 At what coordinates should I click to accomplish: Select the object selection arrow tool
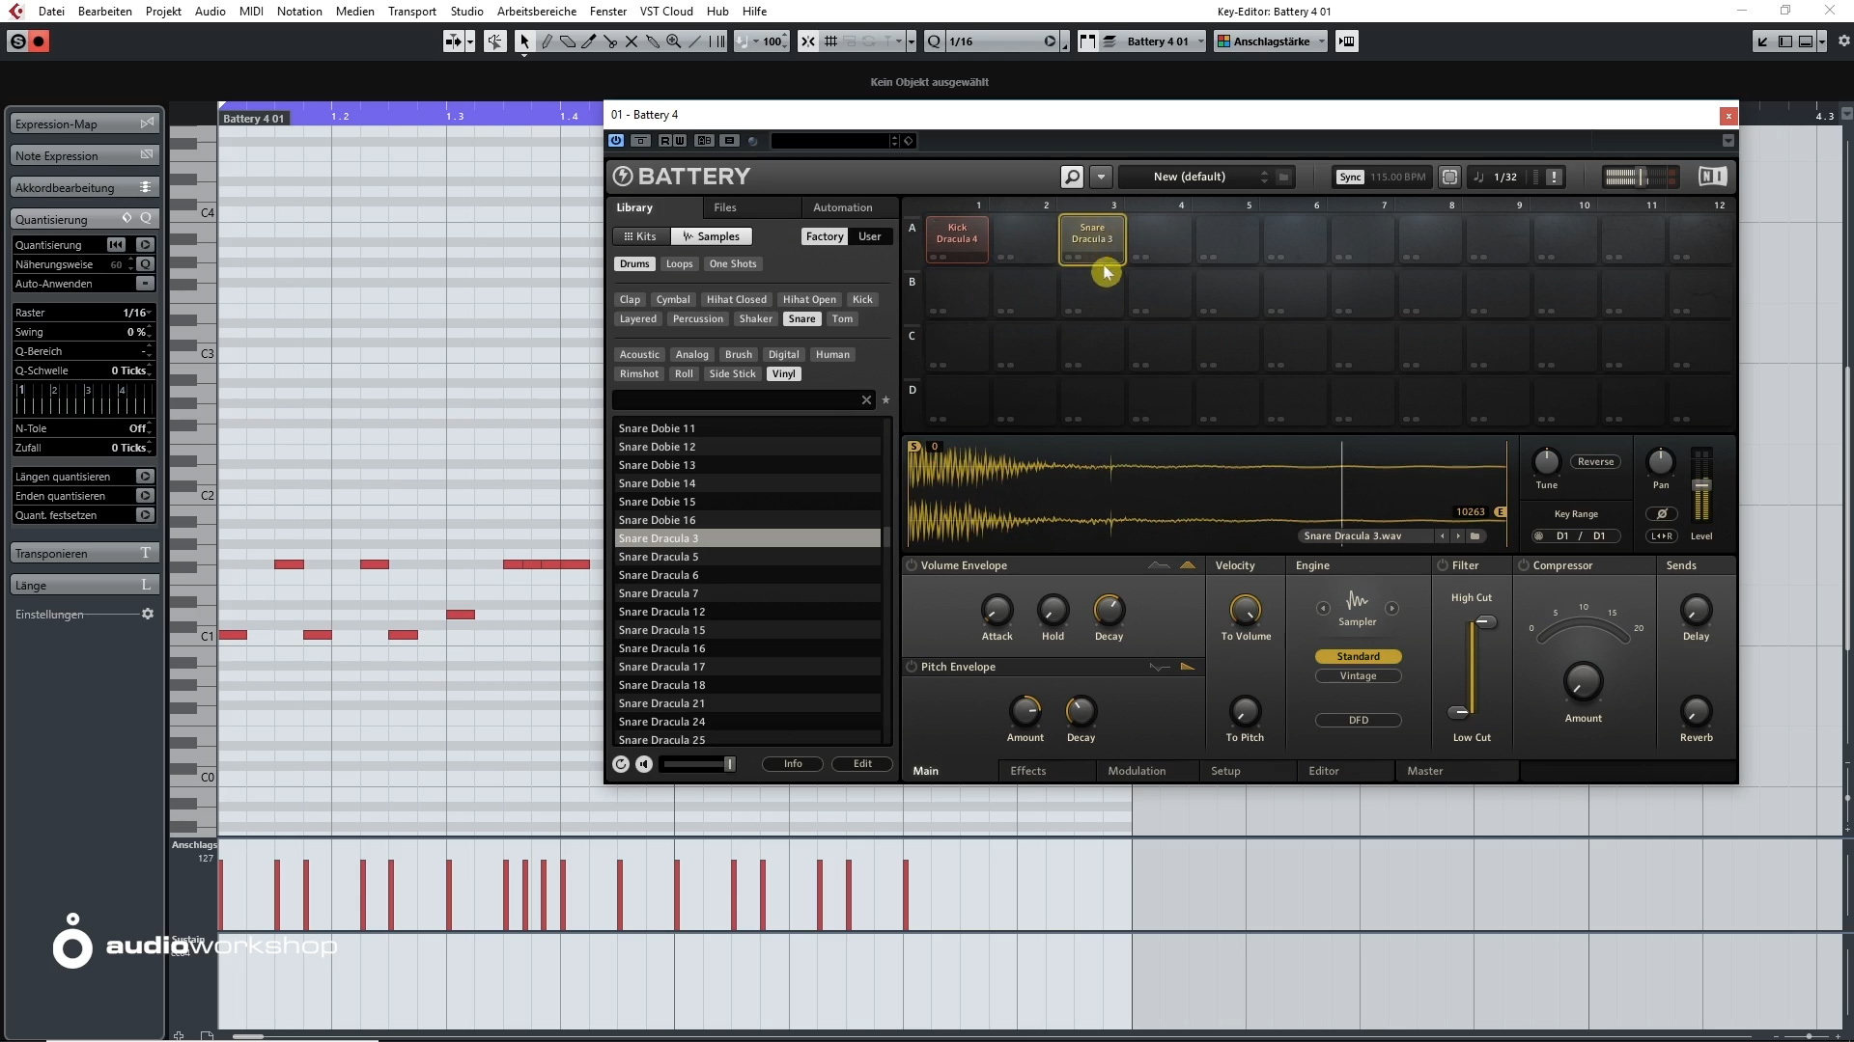(x=524, y=41)
